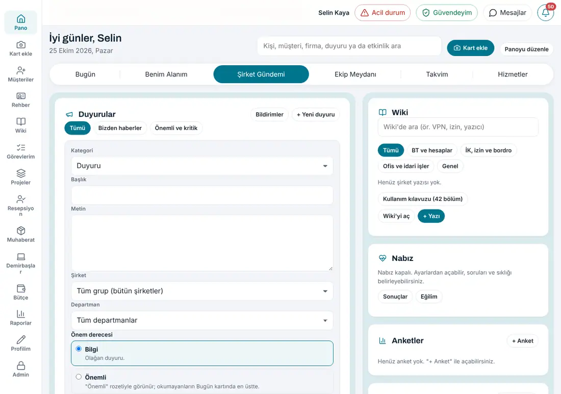Image resolution: width=561 pixels, height=394 pixels.
Task: Filter Wiki by Genel chip
Action: (450, 166)
